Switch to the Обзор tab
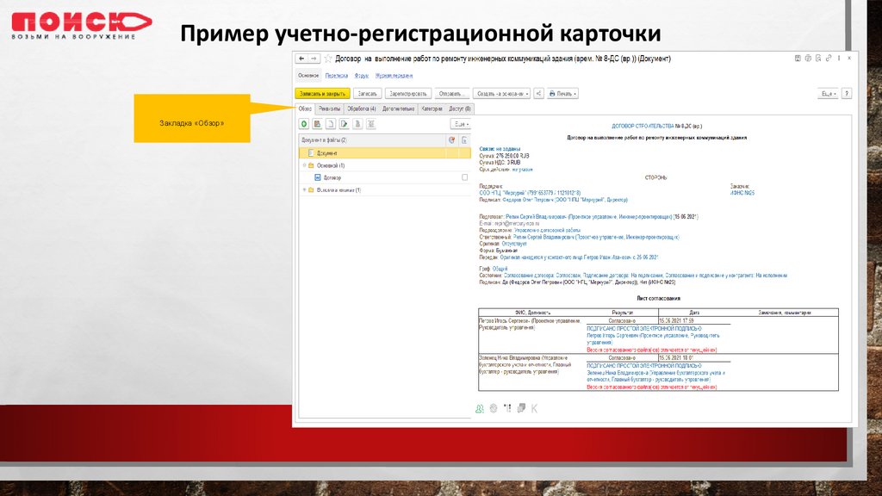The image size is (882, 496). (305, 108)
